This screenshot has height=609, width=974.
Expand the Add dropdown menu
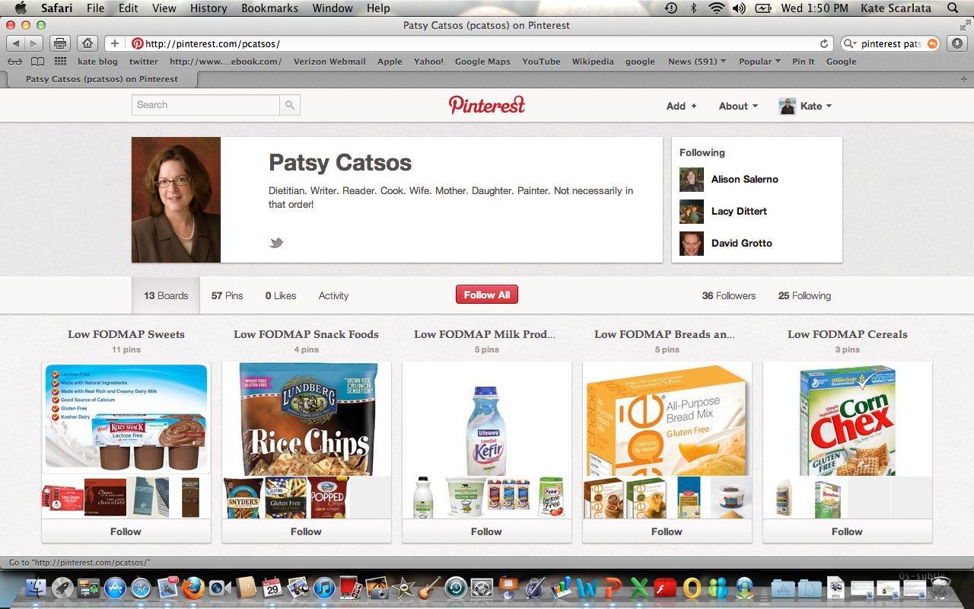pos(681,106)
